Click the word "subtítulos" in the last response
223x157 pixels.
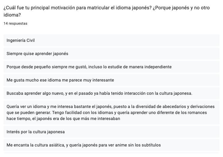150,145
